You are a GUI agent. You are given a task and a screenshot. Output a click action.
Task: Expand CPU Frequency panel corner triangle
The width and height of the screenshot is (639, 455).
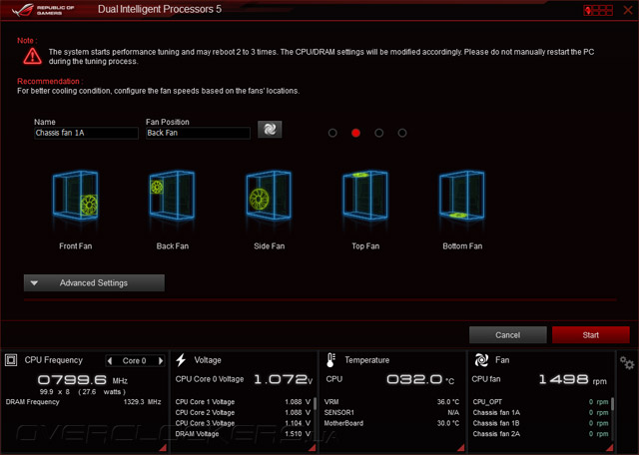coord(163,448)
